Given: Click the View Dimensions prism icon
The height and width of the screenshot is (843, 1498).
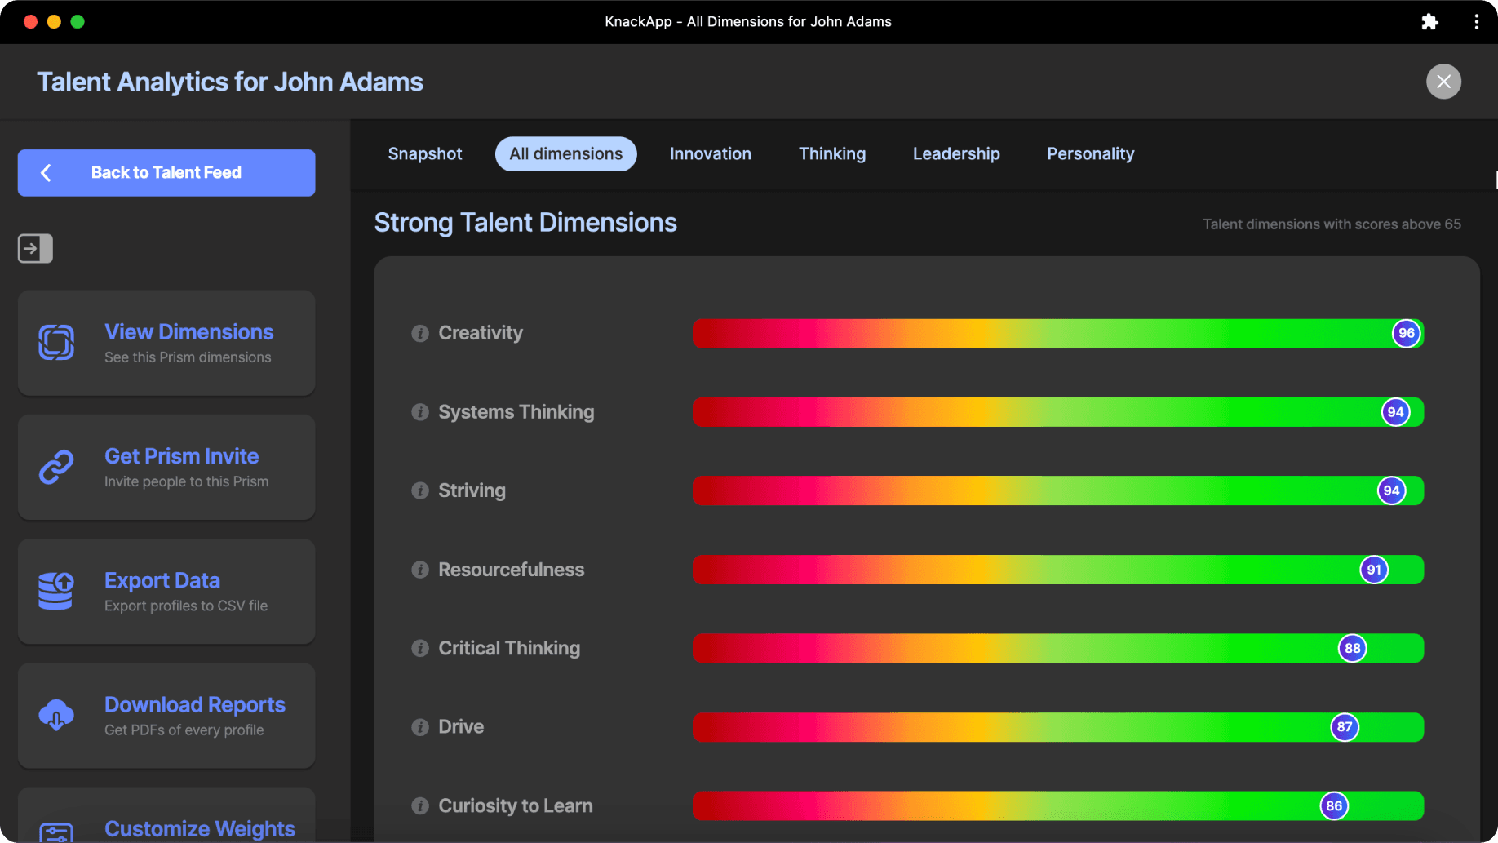Looking at the screenshot, I should [x=56, y=343].
